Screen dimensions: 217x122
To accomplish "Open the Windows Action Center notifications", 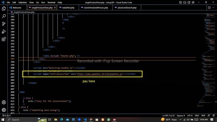I will 212,120.
